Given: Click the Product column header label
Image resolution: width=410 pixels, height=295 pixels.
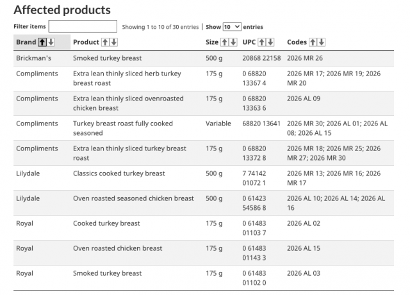Looking at the screenshot, I should pos(86,42).
